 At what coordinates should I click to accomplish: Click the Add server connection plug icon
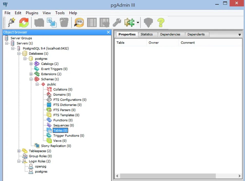click(12, 23)
